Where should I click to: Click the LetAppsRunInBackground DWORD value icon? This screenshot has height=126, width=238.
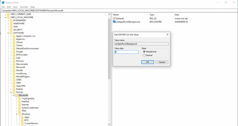pos(114,22)
